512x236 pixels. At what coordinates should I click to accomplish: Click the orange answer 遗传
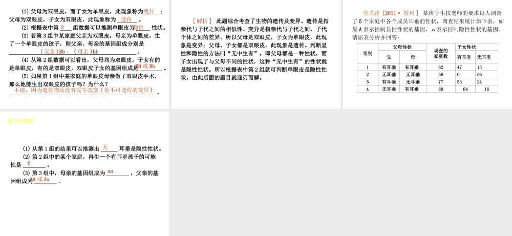(126, 19)
